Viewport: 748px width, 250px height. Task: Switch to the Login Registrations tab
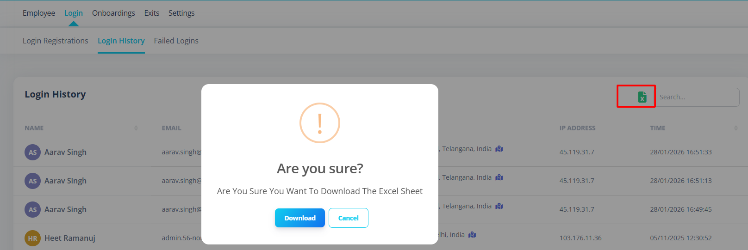pos(56,41)
